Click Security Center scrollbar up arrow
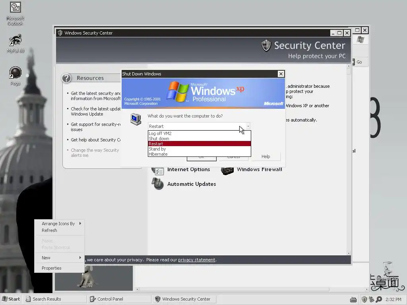 click(348, 66)
